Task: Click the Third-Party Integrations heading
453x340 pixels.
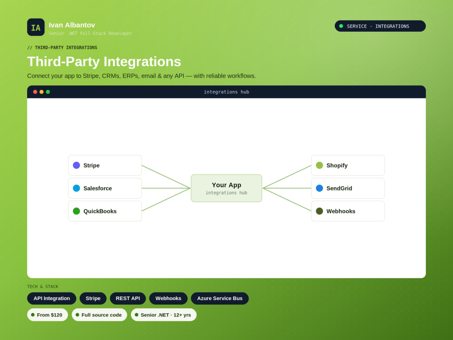Action: (x=104, y=62)
